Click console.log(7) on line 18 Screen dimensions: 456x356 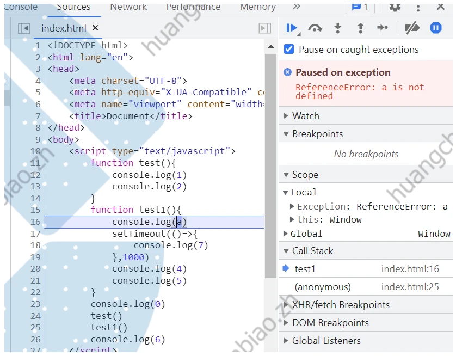(171, 245)
